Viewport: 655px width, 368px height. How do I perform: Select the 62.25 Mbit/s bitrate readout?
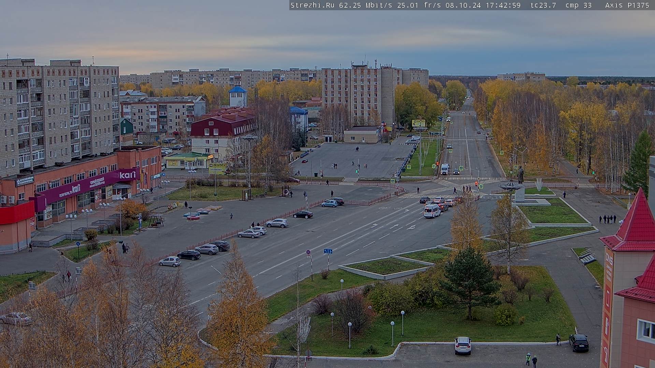(x=366, y=5)
